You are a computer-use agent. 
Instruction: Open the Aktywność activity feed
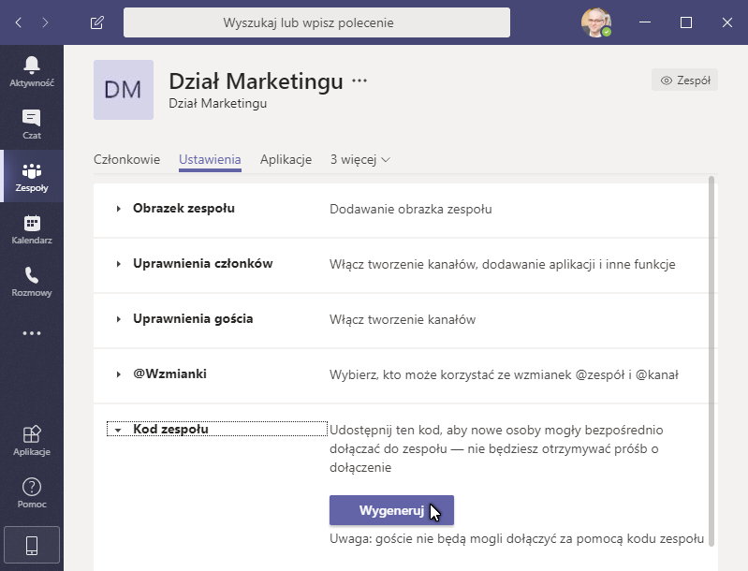(x=32, y=70)
